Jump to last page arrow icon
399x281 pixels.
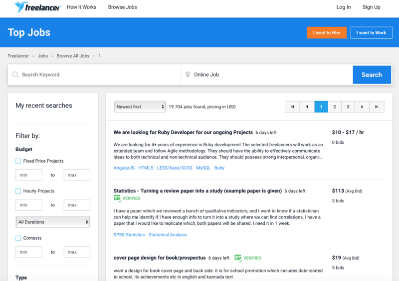377,106
